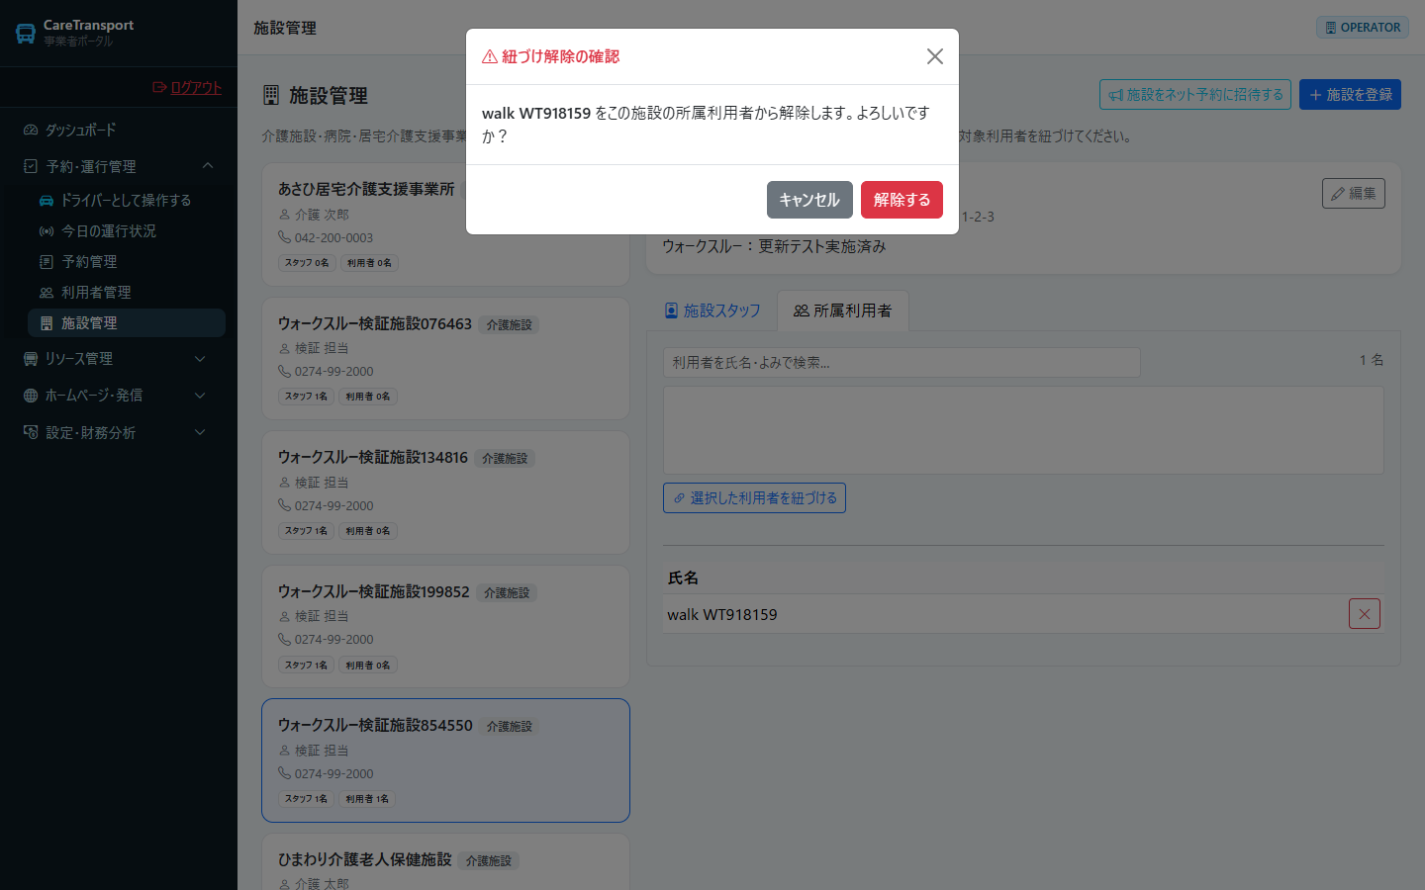The width and height of the screenshot is (1425, 890).
Task: Click the スタッフ 0名 badge on あさひ card
Action: (307, 263)
